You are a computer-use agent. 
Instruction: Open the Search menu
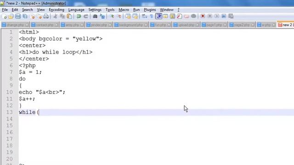[28, 10]
